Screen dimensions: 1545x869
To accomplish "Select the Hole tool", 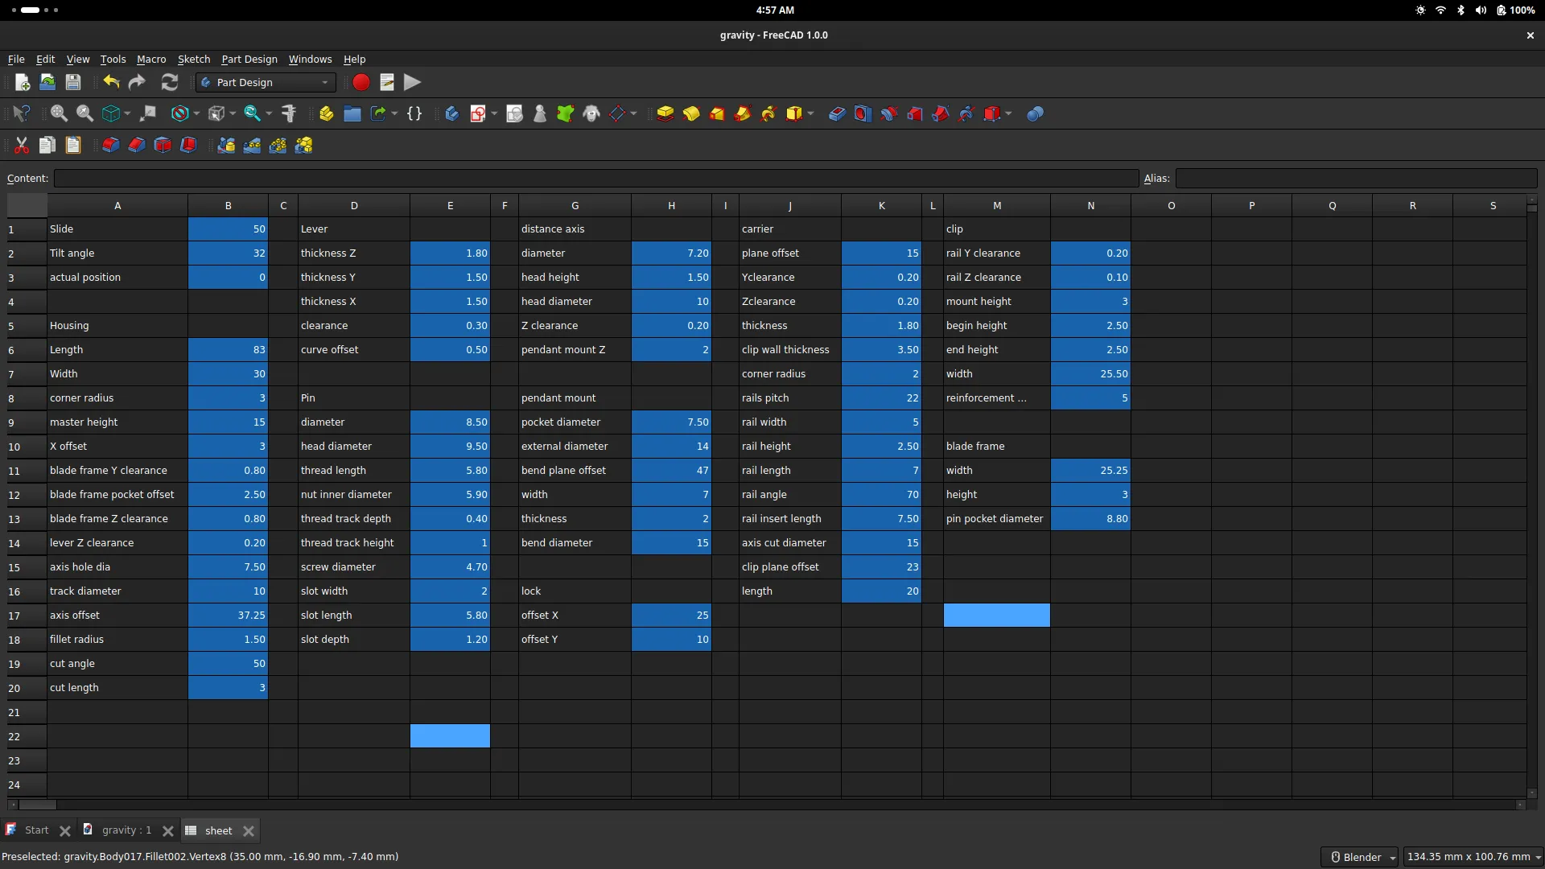I will click(x=863, y=113).
